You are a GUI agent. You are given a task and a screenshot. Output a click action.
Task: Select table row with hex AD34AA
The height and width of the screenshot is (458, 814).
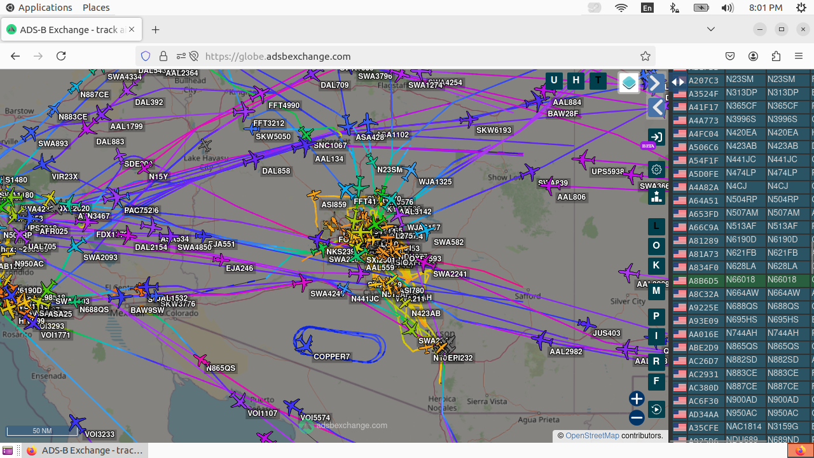743,414
